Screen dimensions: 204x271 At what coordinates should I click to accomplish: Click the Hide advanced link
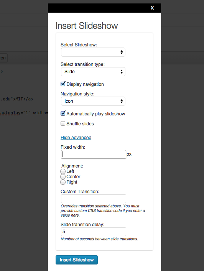(76, 138)
